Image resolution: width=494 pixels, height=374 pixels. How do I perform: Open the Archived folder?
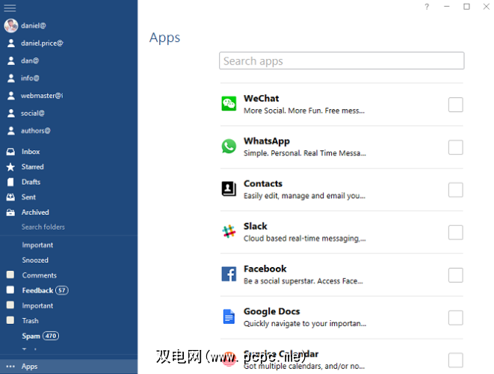[x=35, y=212]
